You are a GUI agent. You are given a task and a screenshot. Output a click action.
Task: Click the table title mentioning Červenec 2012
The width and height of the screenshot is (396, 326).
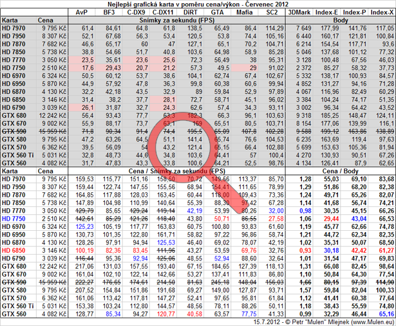coord(198,5)
